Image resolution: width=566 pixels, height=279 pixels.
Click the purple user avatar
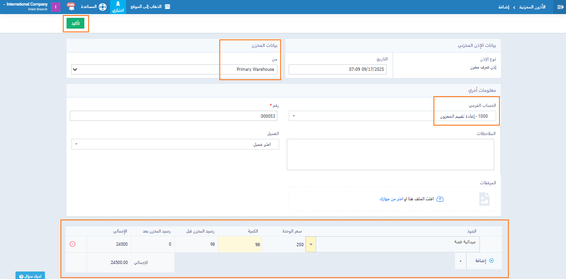(56, 7)
